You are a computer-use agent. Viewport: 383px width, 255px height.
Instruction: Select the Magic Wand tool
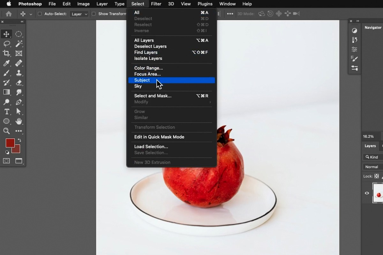tap(19, 44)
